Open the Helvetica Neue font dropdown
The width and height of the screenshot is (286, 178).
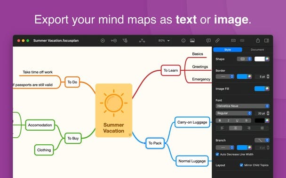[x=242, y=106]
